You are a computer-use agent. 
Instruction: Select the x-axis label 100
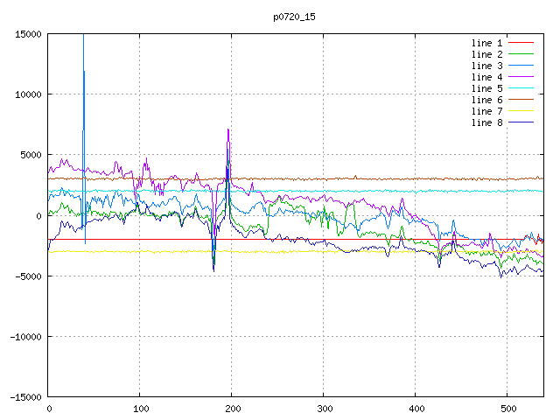pos(141,409)
